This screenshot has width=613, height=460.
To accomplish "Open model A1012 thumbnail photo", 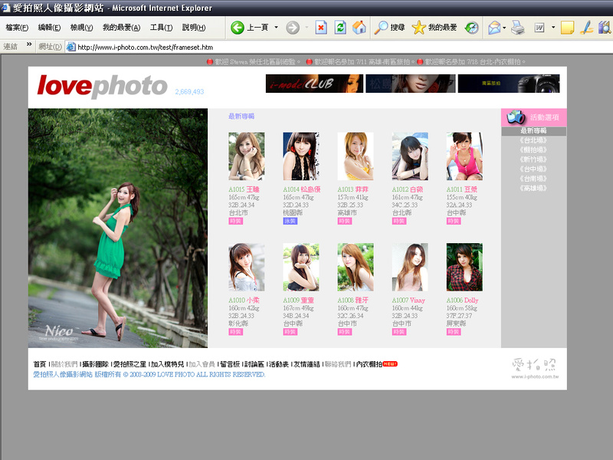I will click(x=410, y=156).
